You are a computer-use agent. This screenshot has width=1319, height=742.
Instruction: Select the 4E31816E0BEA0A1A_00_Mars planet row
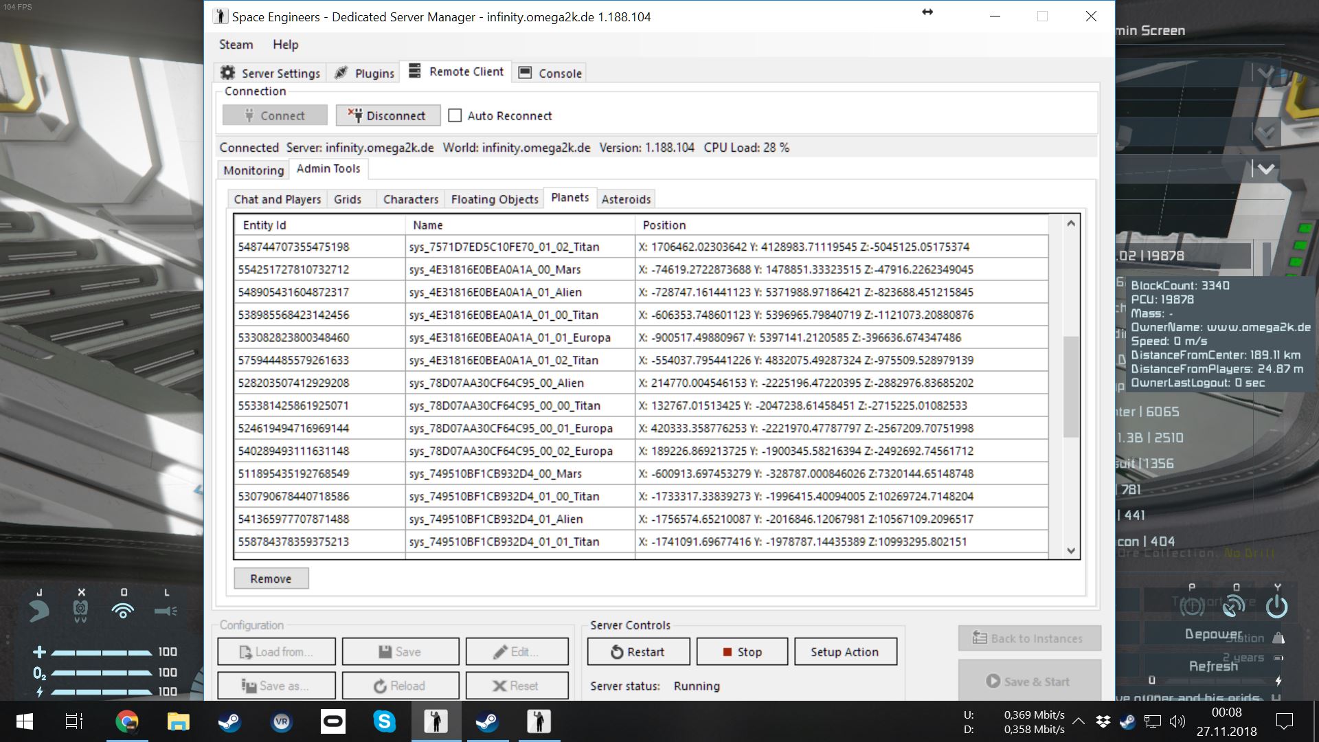pyautogui.click(x=495, y=269)
